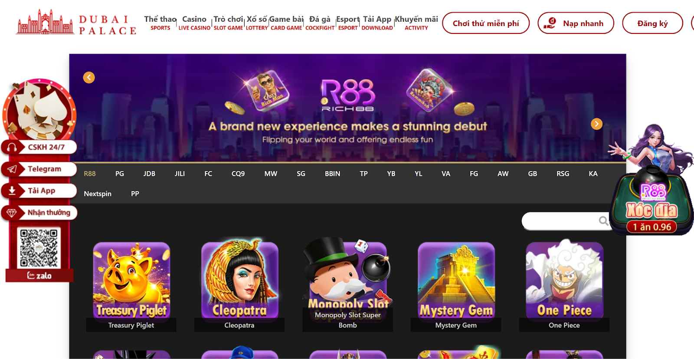Screen dimensions: 694x359
Task: Click the Chơi thử miễn phí button
Action: [486, 23]
